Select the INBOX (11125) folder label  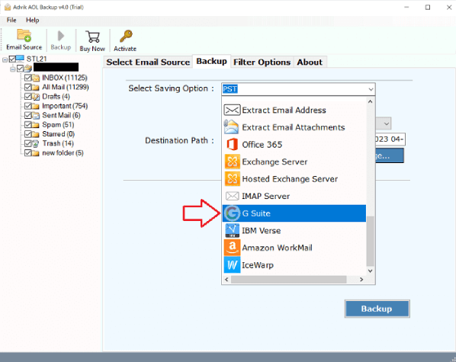coord(65,78)
